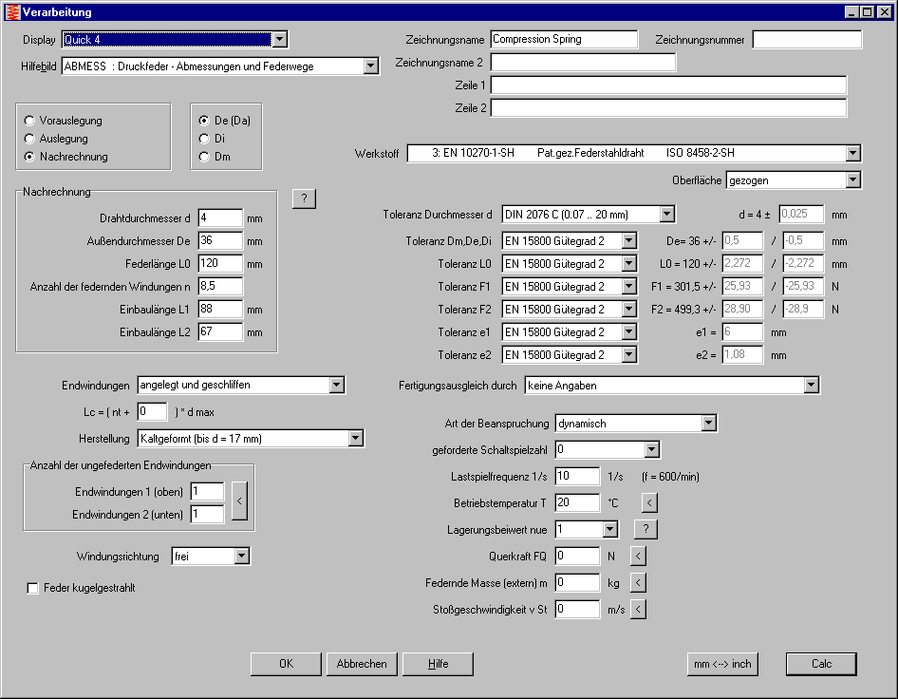
Task: Click the '<' button beside the Endwindungen fields
Action: pos(239,501)
